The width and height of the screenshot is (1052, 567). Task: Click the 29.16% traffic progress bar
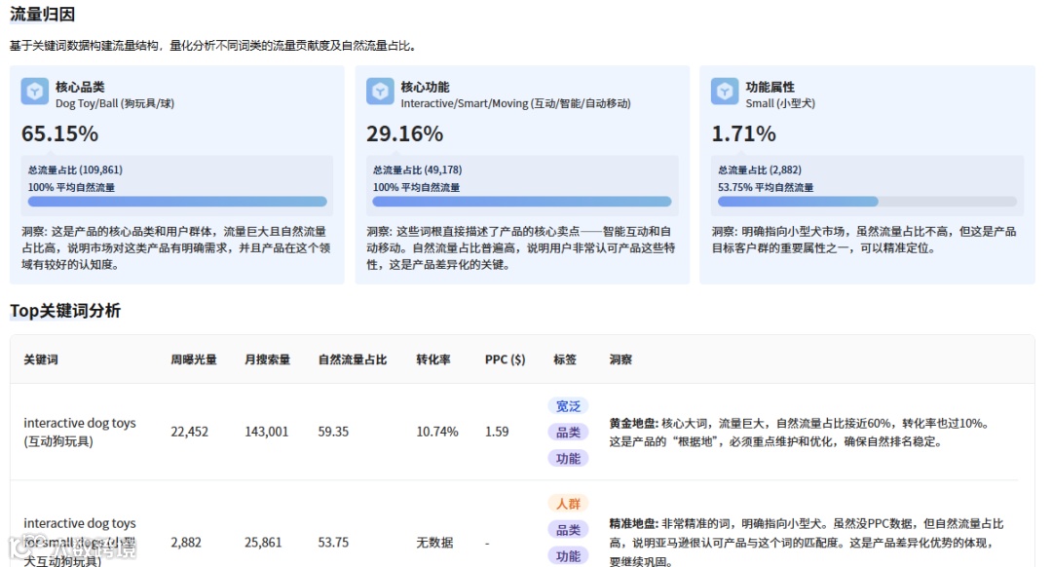click(522, 202)
